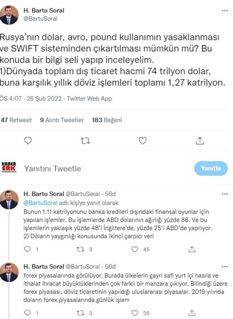Open more options on the second reply
The width and height of the screenshot is (233, 319).
click(224, 267)
